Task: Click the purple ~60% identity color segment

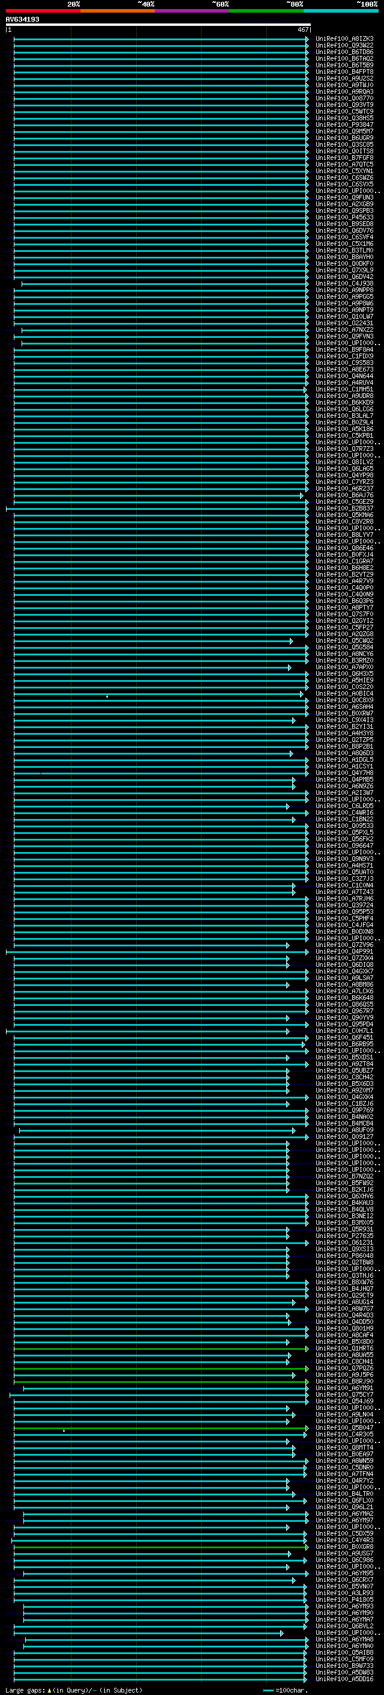Action: point(191,11)
